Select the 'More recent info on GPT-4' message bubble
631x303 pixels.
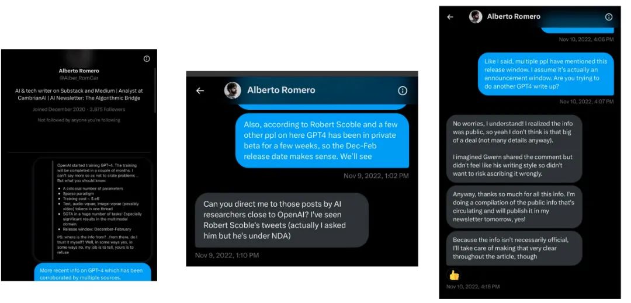(92, 273)
